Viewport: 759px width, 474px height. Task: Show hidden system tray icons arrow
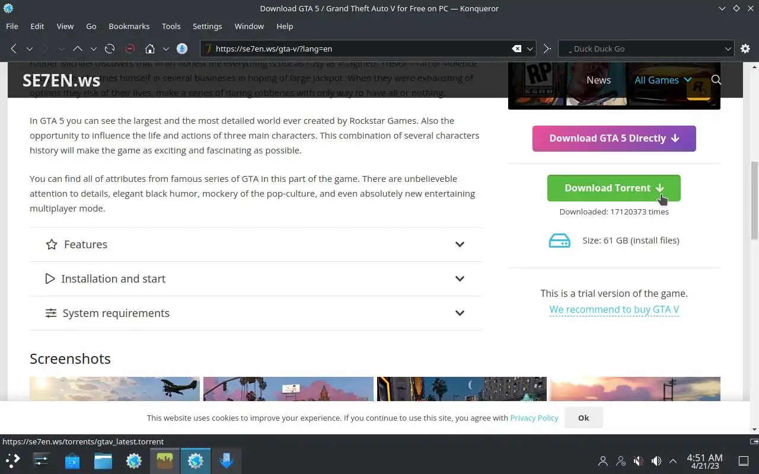click(x=673, y=460)
